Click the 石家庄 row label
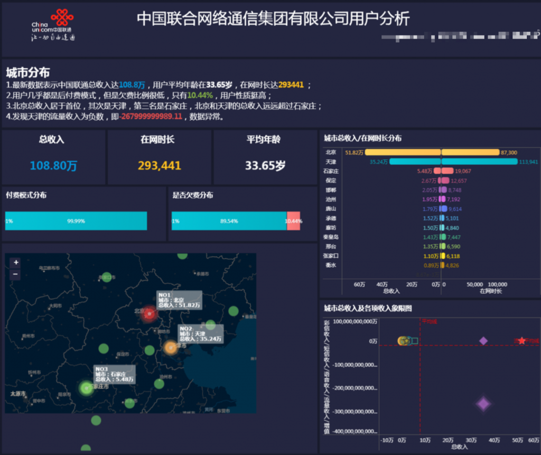 click(x=331, y=172)
